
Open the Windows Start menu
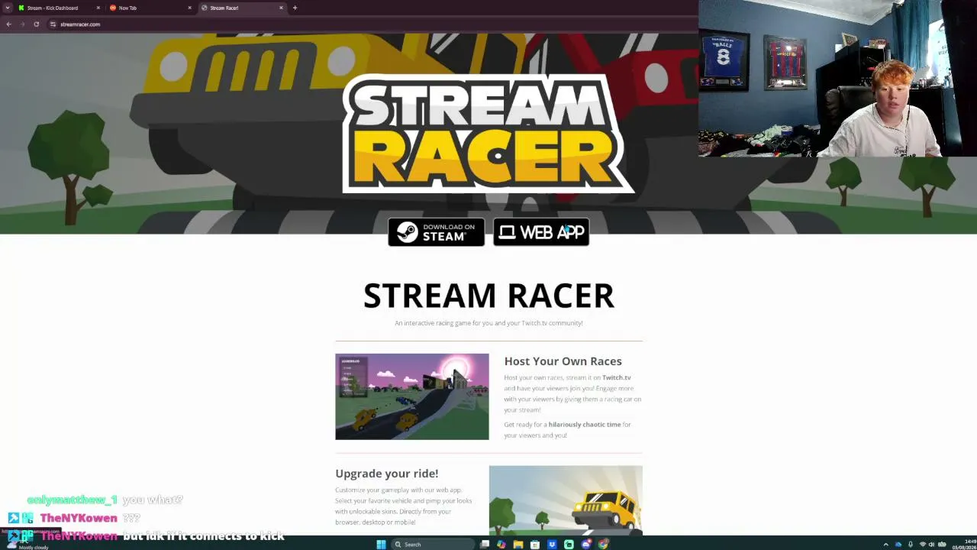point(381,544)
